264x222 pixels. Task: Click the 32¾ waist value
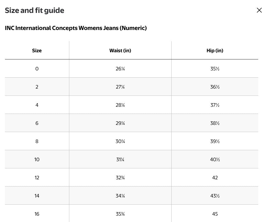point(120,178)
